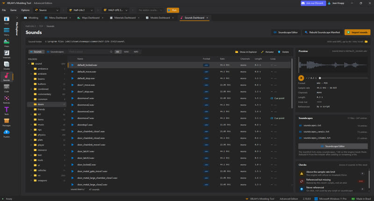Image resolution: width=374 pixels, height=201 pixels.
Task: Expand the npc folder
Action: click(x=31, y=129)
